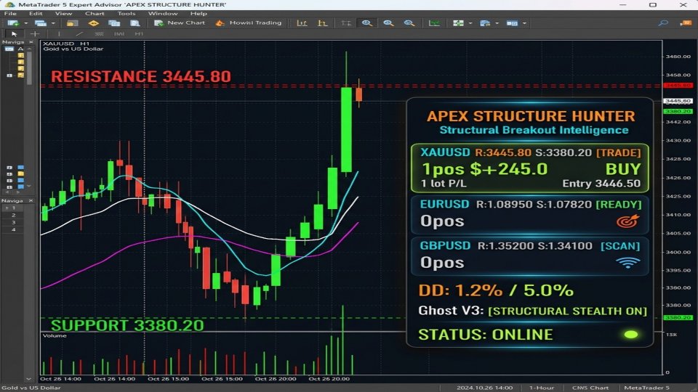Viewport: 698px width, 392px height.
Task: Expand the dropdown arrow beside new chart icon
Action: (26, 23)
